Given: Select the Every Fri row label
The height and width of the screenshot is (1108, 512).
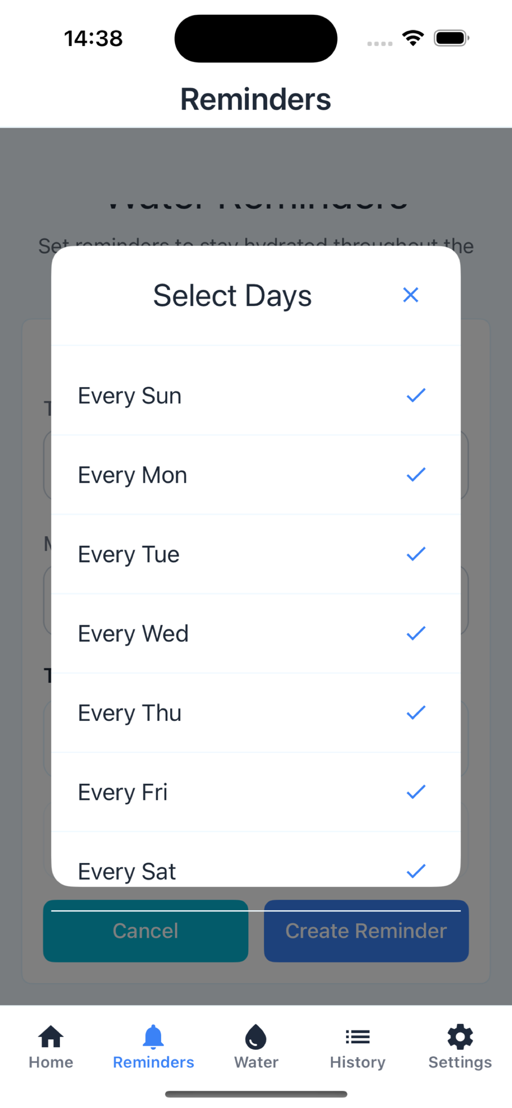Looking at the screenshot, I should tap(122, 792).
